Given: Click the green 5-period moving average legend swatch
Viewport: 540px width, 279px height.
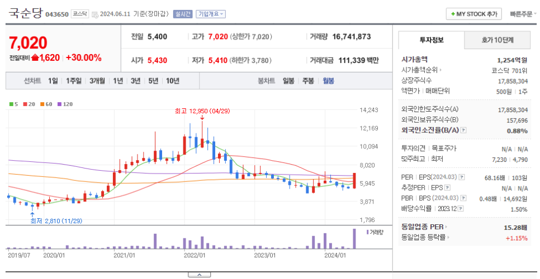Looking at the screenshot, I should 11,104.
